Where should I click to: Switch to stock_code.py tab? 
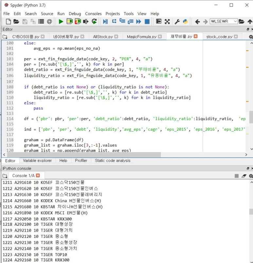[x=219, y=37]
